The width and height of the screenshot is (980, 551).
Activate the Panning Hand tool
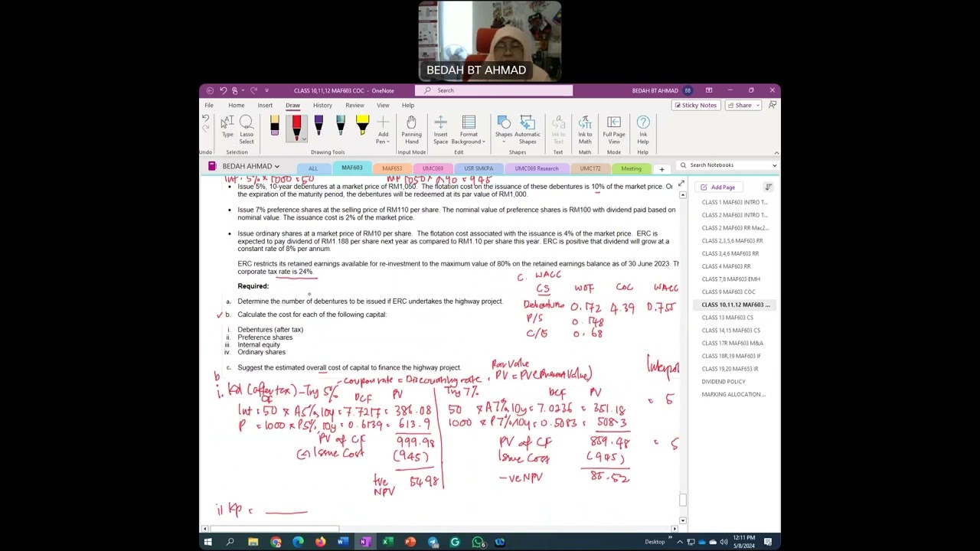coord(411,130)
